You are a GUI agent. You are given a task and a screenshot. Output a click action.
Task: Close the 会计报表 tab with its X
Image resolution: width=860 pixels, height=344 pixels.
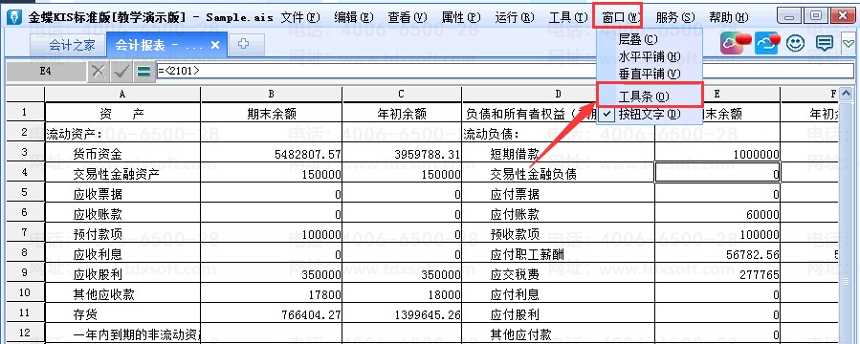point(215,45)
